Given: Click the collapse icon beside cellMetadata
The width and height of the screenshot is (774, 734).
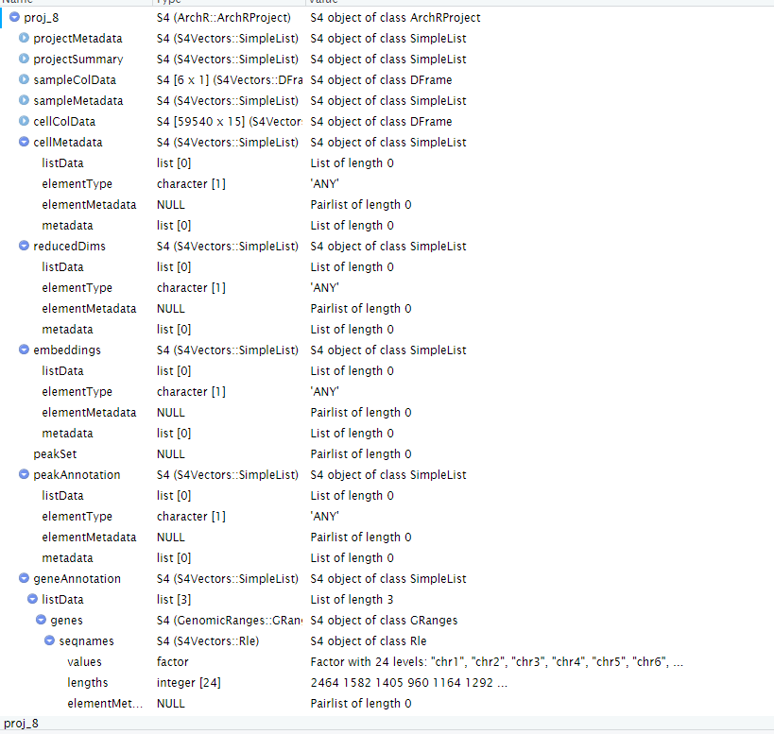Looking at the screenshot, I should click(24, 142).
